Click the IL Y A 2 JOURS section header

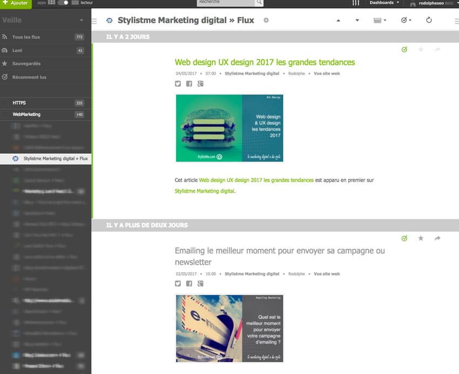(x=275, y=37)
